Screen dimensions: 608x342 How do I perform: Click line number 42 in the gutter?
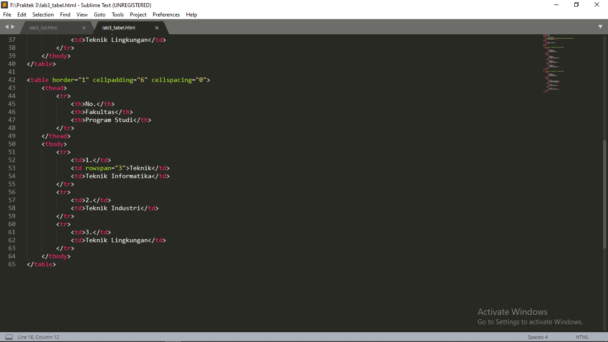pos(12,80)
